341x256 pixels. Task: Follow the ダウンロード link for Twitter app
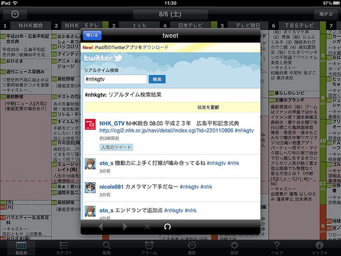coord(155,47)
